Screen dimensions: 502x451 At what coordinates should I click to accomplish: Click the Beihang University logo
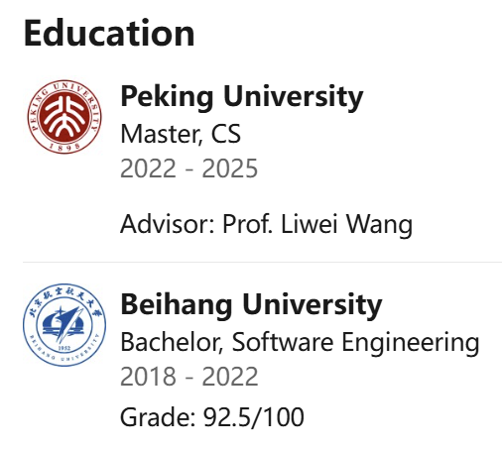click(64, 325)
